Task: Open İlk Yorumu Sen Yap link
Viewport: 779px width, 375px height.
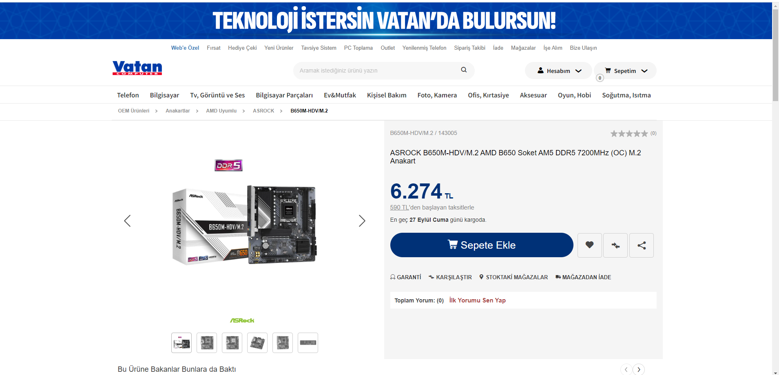Action: pos(477,300)
